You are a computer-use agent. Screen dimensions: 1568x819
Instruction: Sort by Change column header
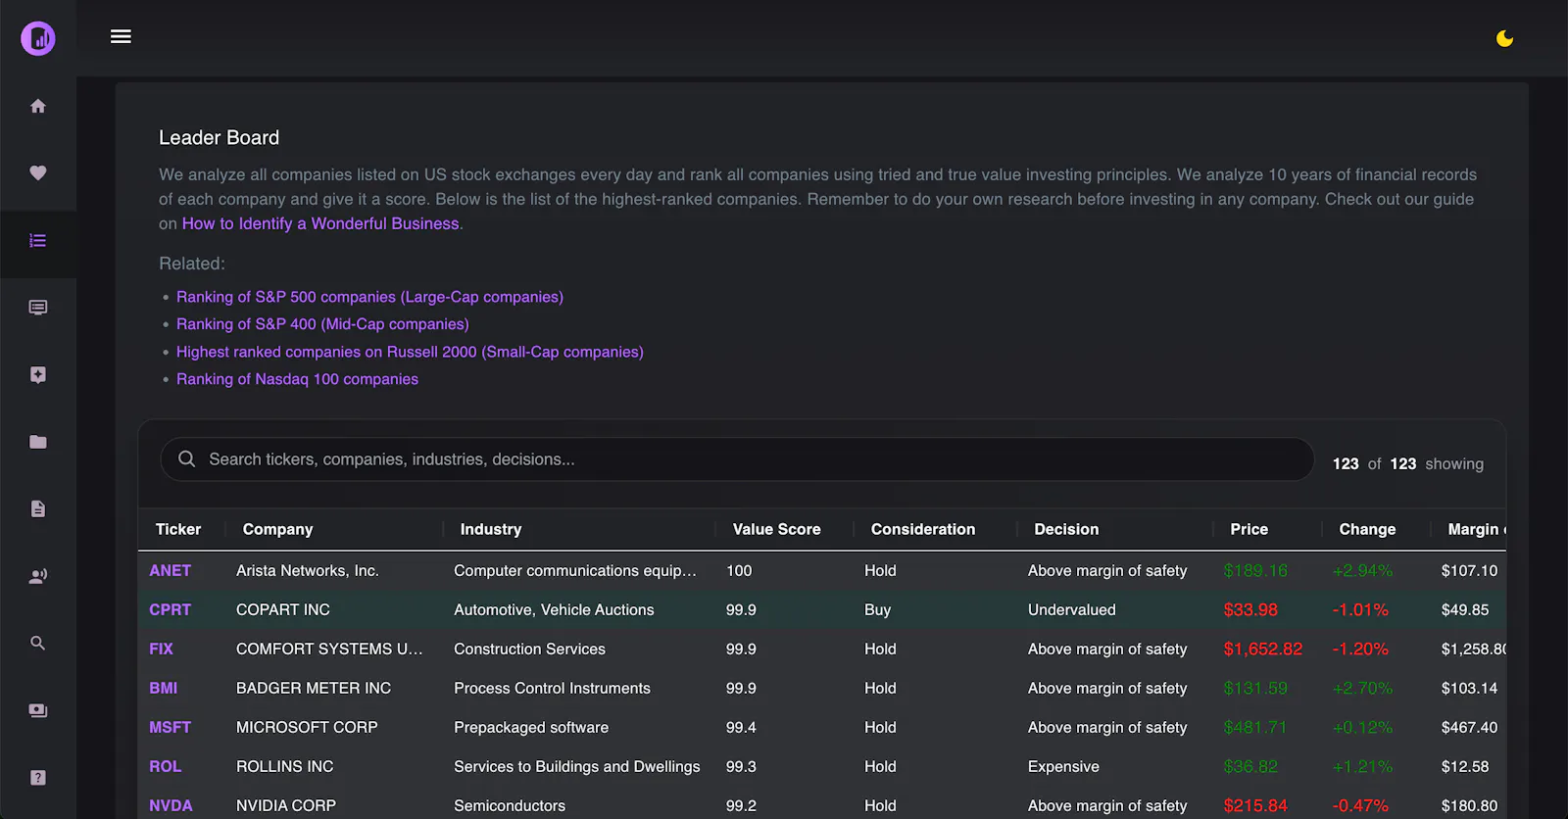1367,529
